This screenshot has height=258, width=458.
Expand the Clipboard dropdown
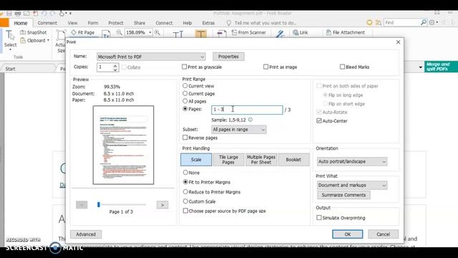(x=48, y=40)
